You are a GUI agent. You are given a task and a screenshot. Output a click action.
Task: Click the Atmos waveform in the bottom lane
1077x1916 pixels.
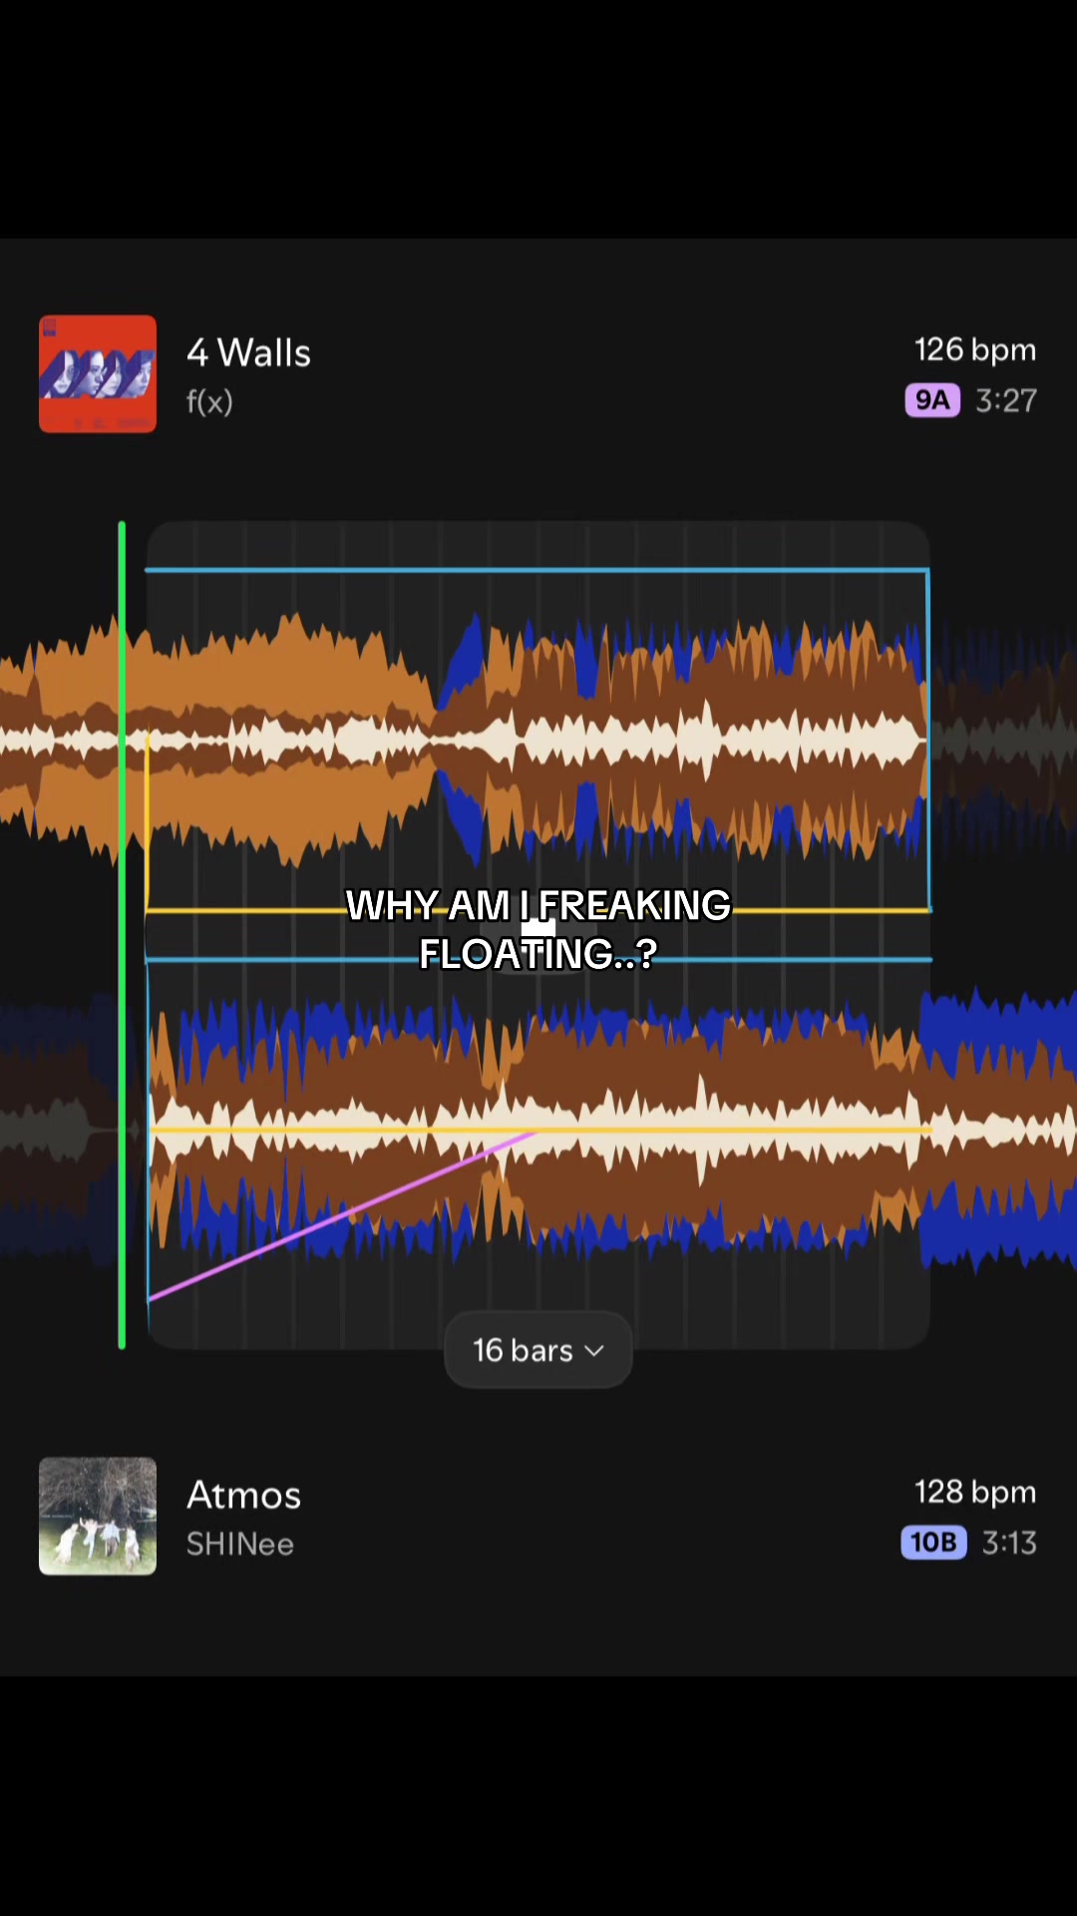tap(538, 1130)
